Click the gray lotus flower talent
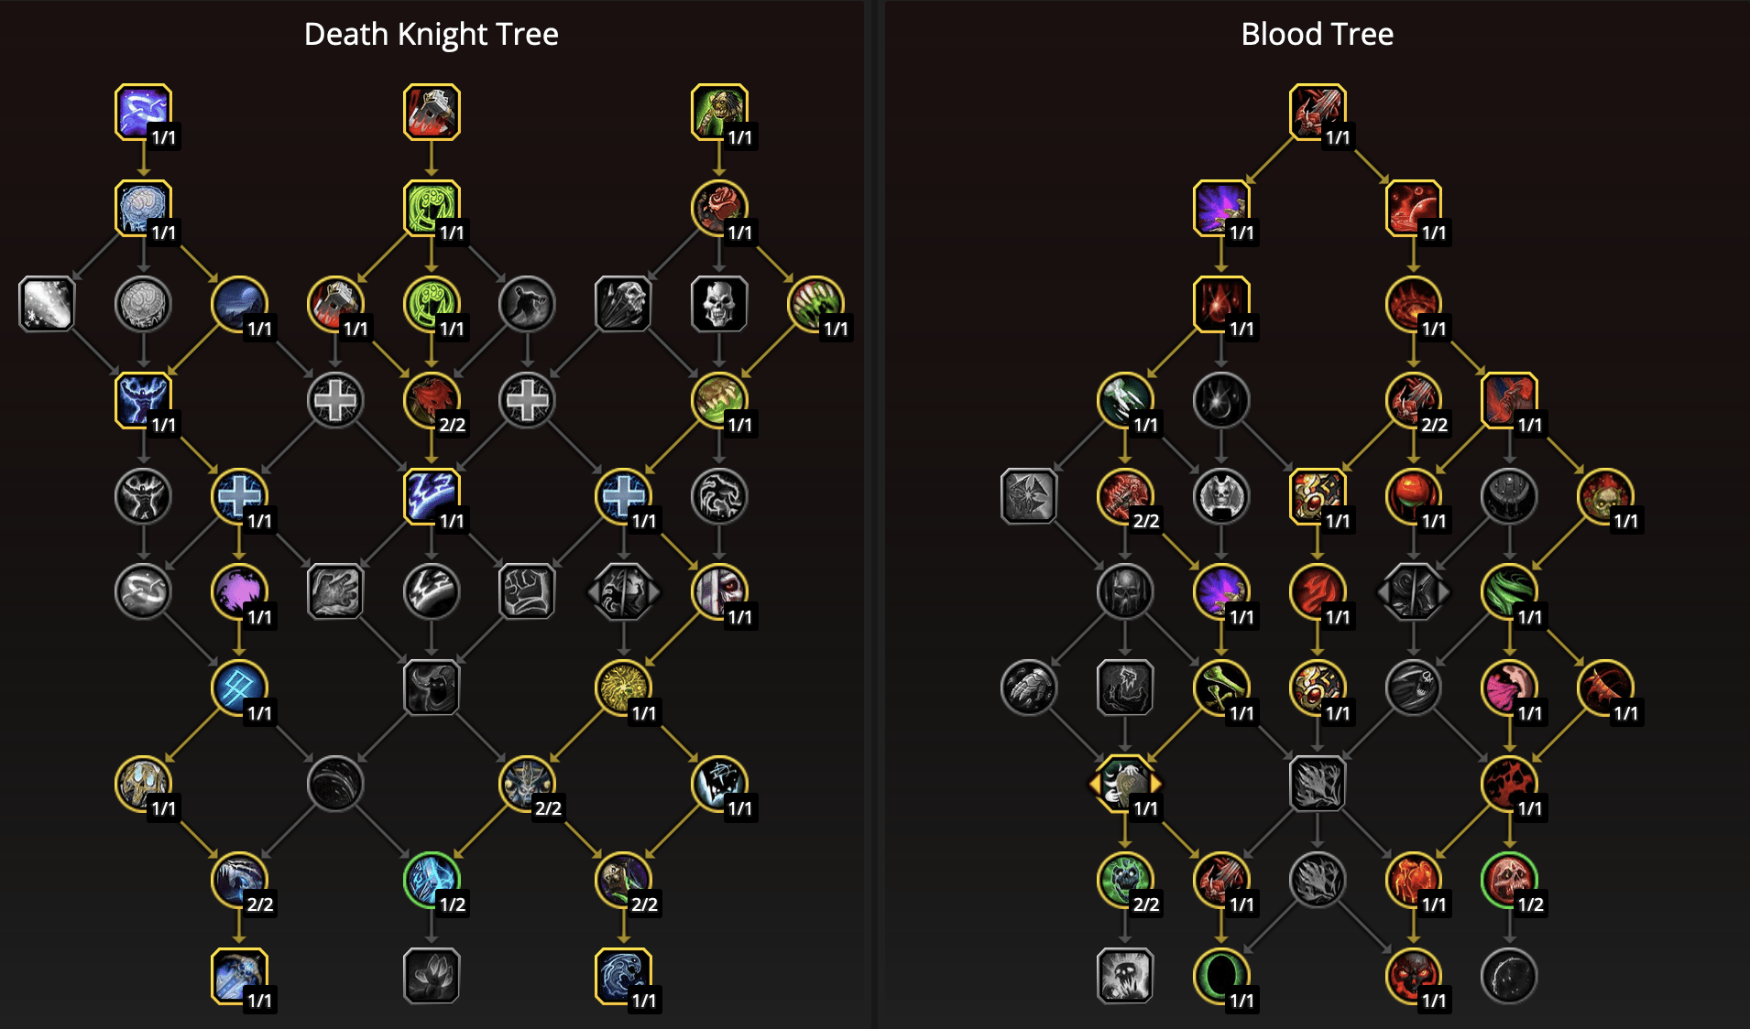 [x=432, y=976]
